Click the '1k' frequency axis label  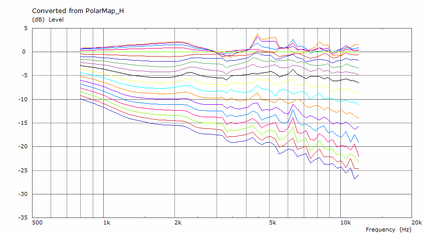pyautogui.click(x=107, y=223)
